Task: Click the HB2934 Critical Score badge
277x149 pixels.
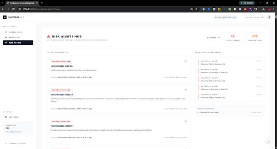Action: (61, 90)
